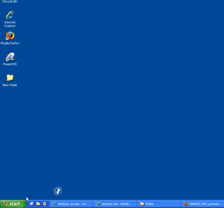This screenshot has height=208, width=224.
Task: Switch to 'windows xp new' taskbar window
Action: tap(72, 204)
